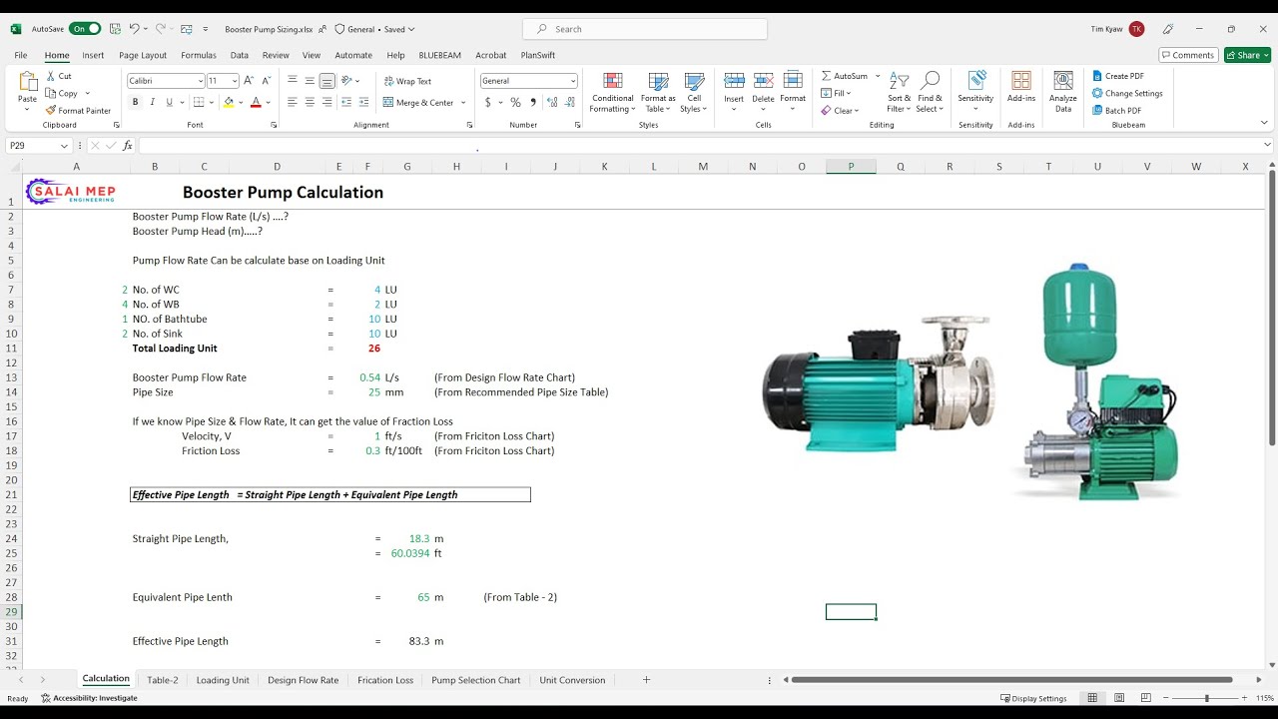Open the font size dropdown

tap(235, 81)
